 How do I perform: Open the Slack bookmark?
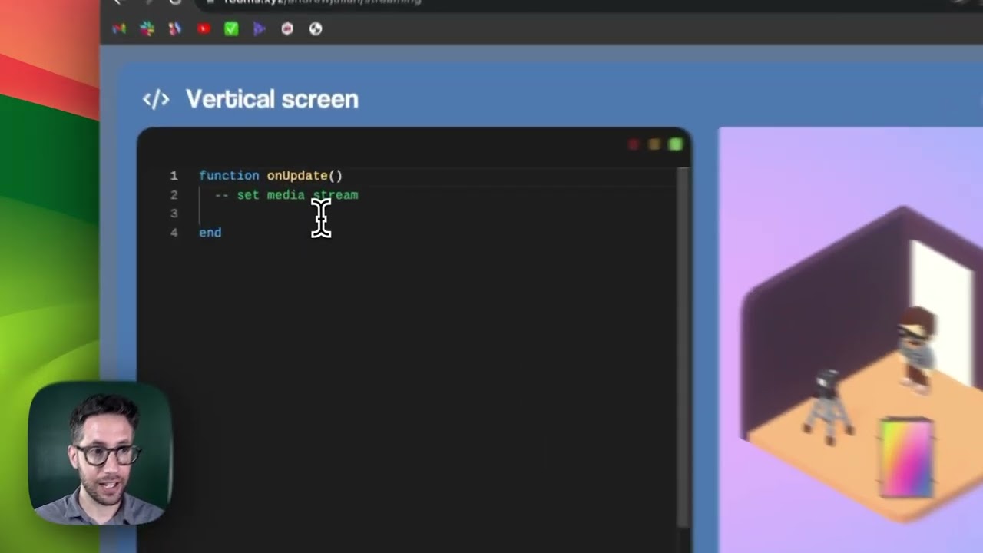pos(147,29)
